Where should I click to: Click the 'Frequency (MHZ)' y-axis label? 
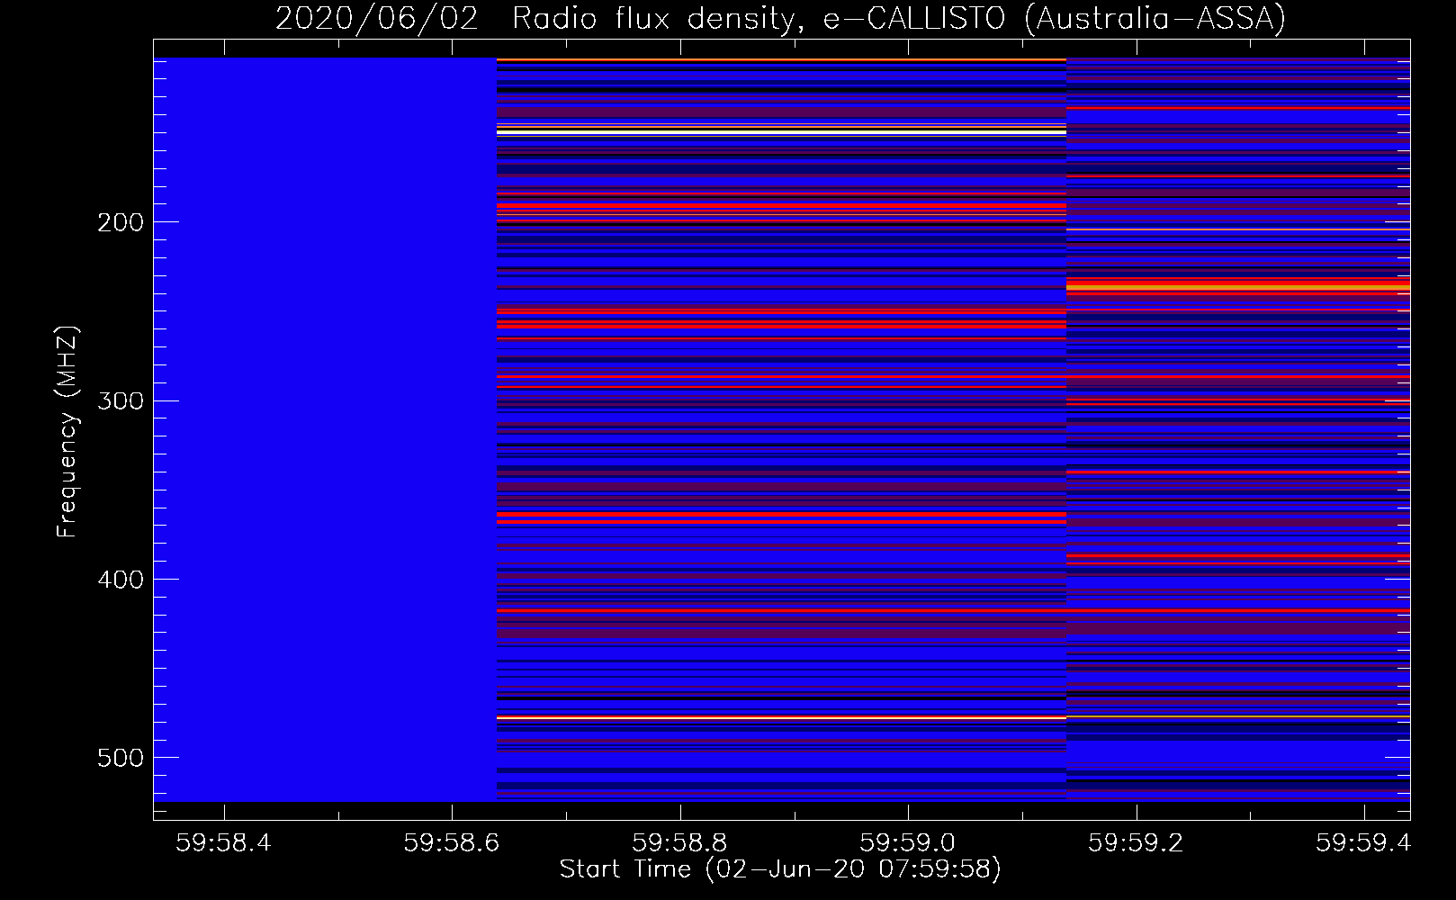tap(67, 431)
